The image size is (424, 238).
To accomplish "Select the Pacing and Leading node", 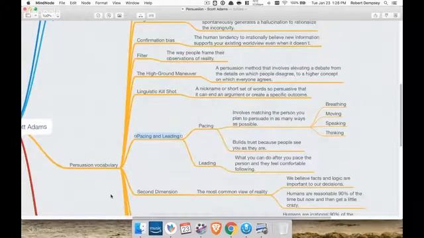I will [158, 136].
